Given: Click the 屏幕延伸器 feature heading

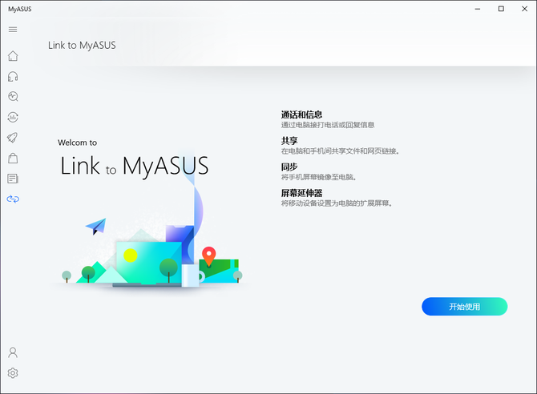Looking at the screenshot, I should pos(301,193).
